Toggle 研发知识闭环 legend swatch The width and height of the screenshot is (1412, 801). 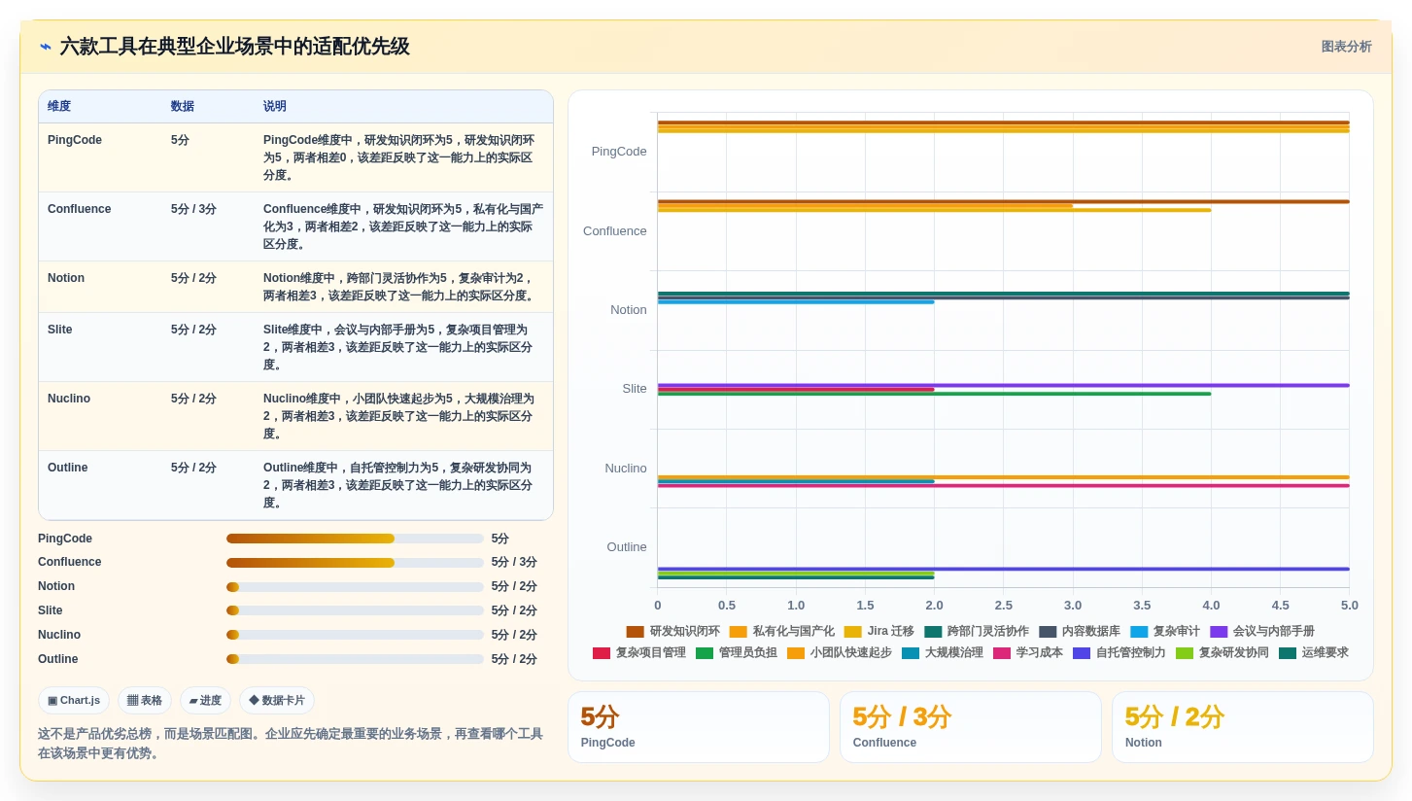pyautogui.click(x=635, y=631)
